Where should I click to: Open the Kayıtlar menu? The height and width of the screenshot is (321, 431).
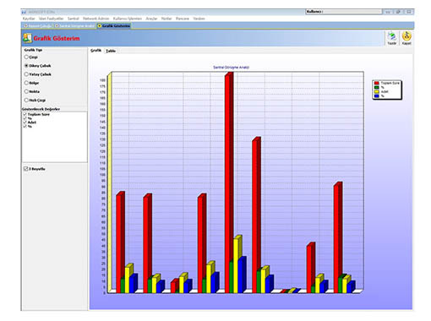pyautogui.click(x=29, y=19)
